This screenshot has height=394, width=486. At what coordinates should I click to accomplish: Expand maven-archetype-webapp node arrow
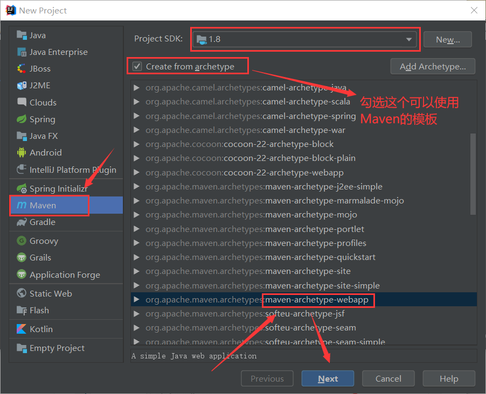(136, 299)
